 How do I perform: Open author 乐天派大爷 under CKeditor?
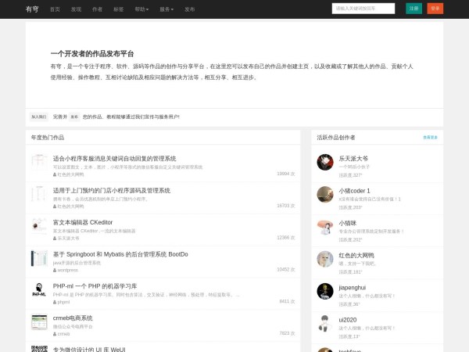tap(69, 239)
